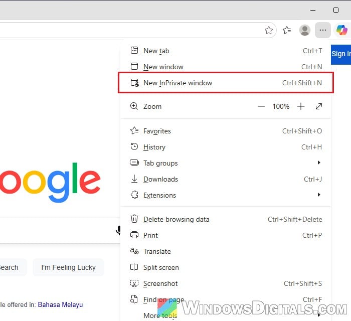Open the Copilot icon in toolbar
The width and height of the screenshot is (351, 321).
(x=341, y=30)
